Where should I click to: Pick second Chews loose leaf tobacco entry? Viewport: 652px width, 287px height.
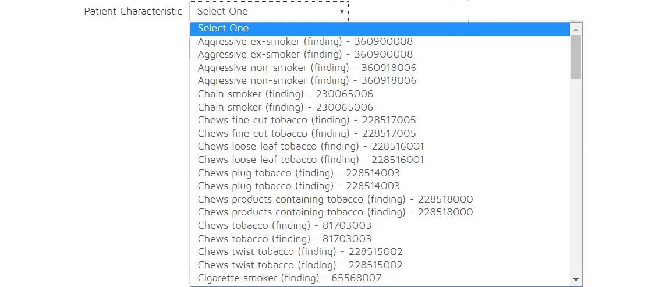click(311, 160)
